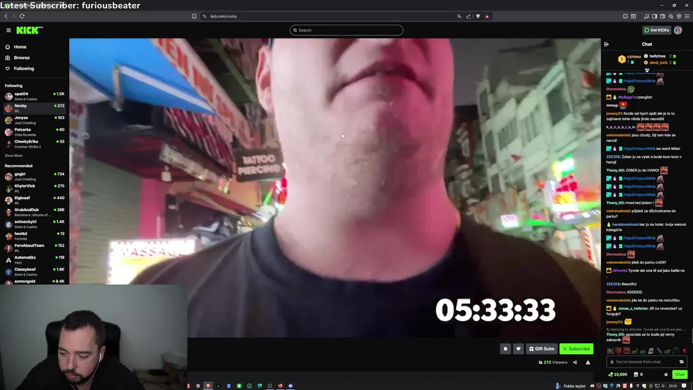693x390 pixels.
Task: Open Polcarka channel in sidebar
Action: tap(35, 132)
